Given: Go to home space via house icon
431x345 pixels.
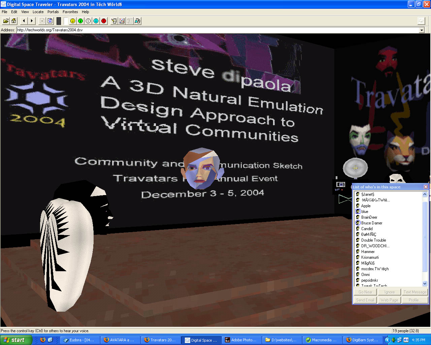Looking at the screenshot, I should pos(13,21).
